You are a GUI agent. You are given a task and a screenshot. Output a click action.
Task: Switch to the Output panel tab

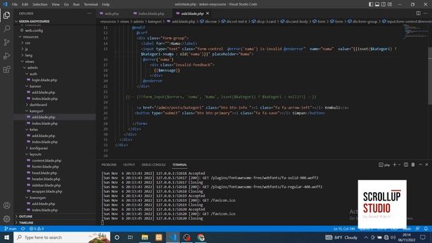(129, 165)
